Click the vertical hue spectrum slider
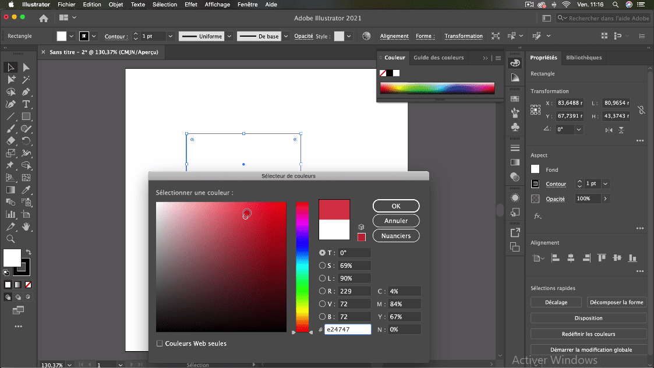The width and height of the screenshot is (654, 368). [302, 267]
